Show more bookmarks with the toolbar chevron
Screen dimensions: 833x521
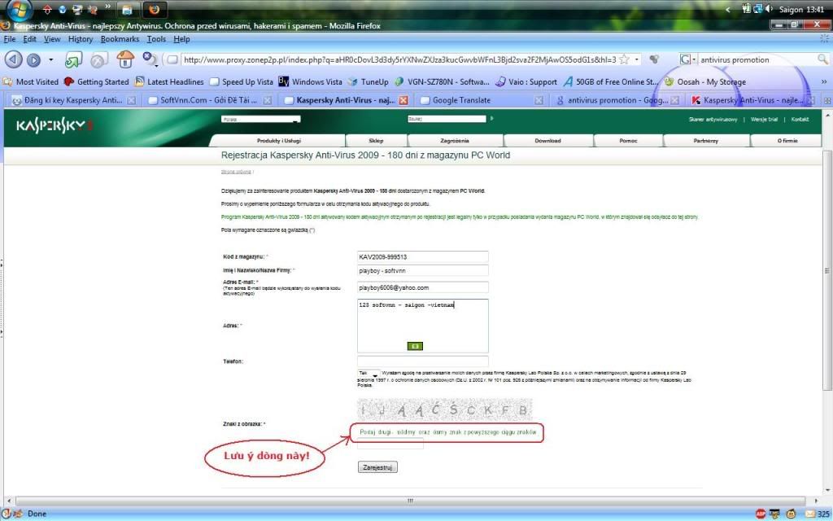pos(824,82)
